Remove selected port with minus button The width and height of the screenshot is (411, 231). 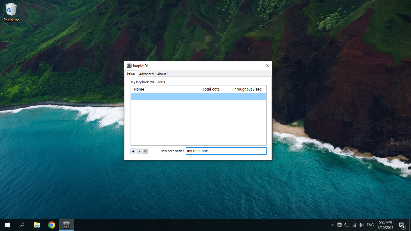point(139,151)
